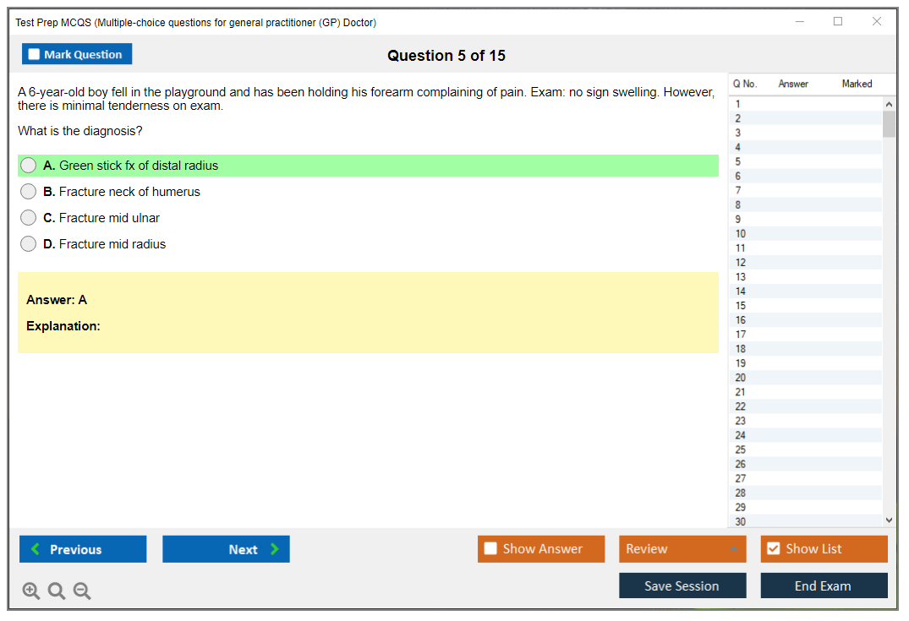Click the zoom reset magnifier icon

(57, 591)
